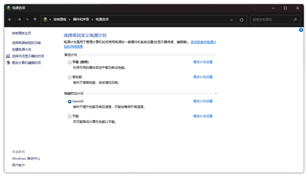Open the Windows 移动中心 link
The image size is (308, 177).
point(26,158)
